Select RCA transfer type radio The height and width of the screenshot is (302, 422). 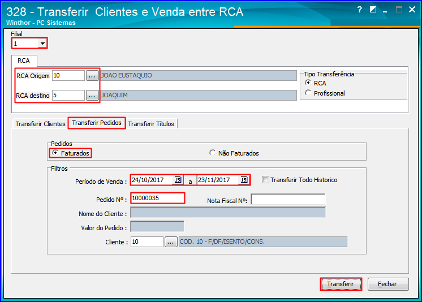tap(308, 83)
